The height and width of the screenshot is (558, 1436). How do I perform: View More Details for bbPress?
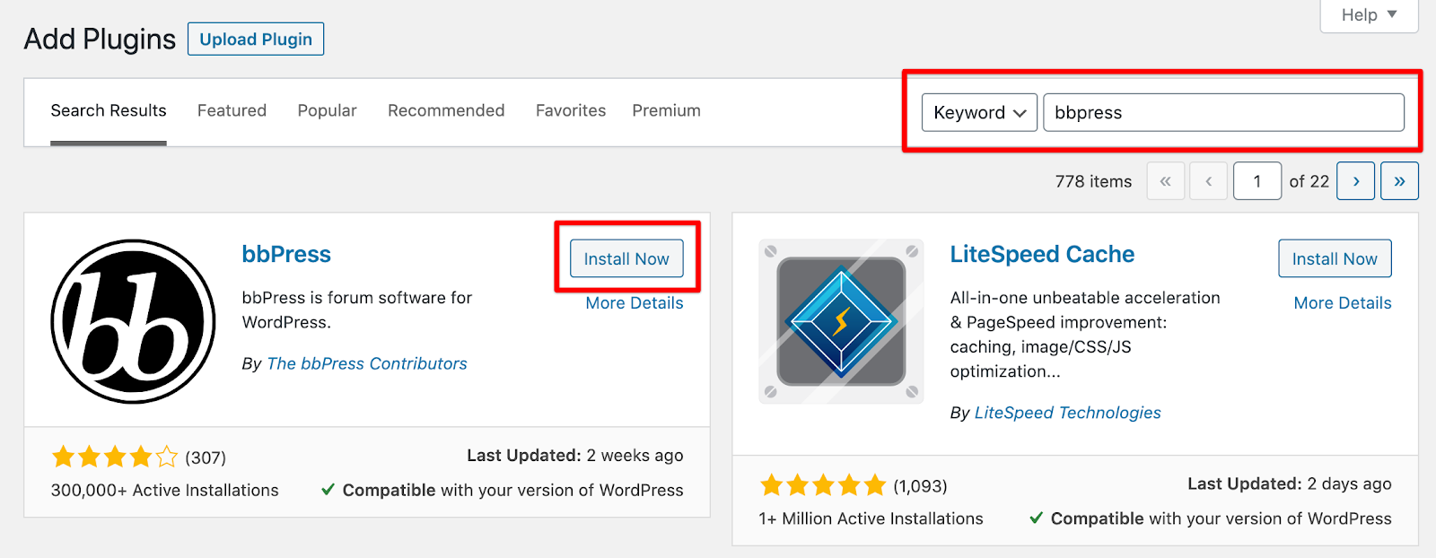click(635, 303)
